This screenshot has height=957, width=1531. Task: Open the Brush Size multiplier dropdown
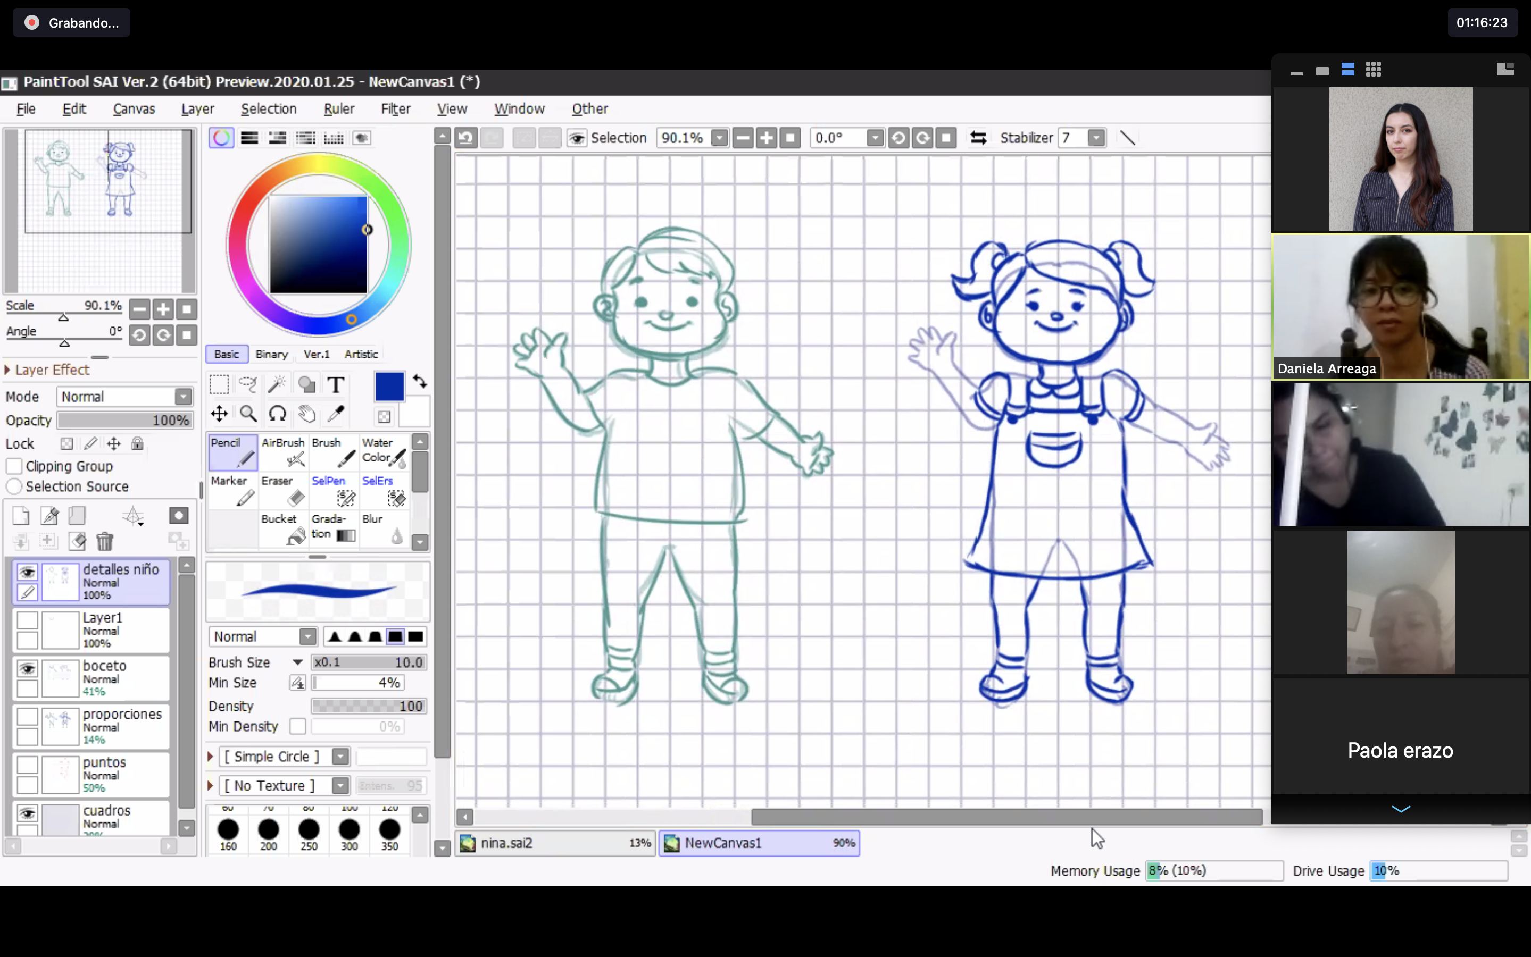pyautogui.click(x=297, y=662)
